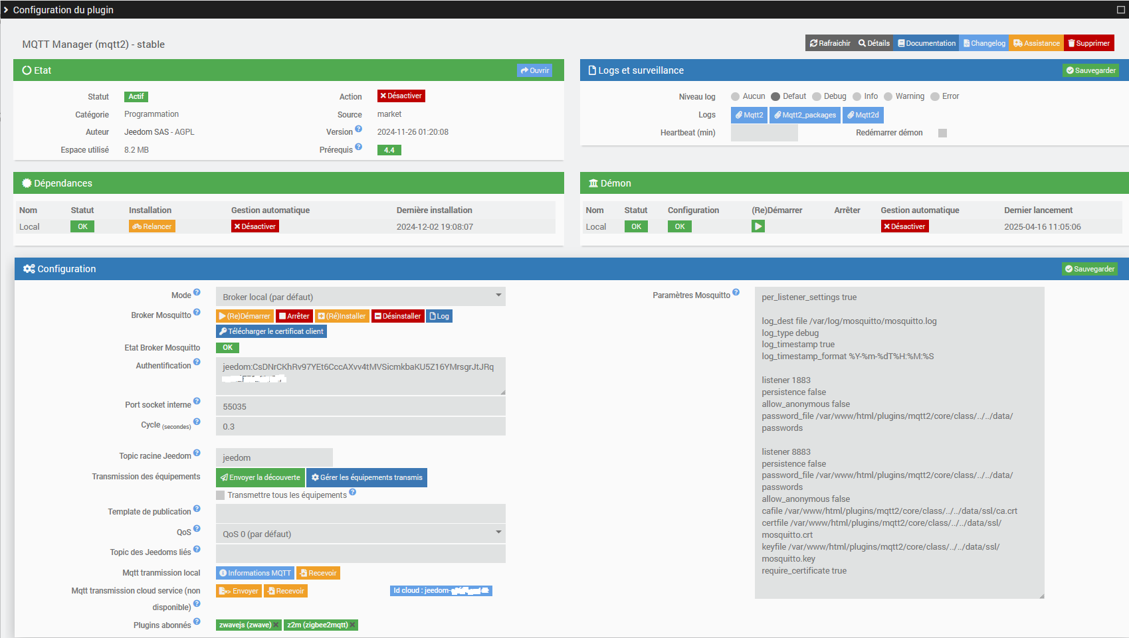
Task: Remove the z2m (zigbee2mqtt) subscribed plugin
Action: pos(353,625)
